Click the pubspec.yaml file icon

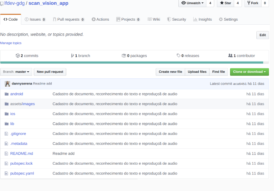click(6, 173)
